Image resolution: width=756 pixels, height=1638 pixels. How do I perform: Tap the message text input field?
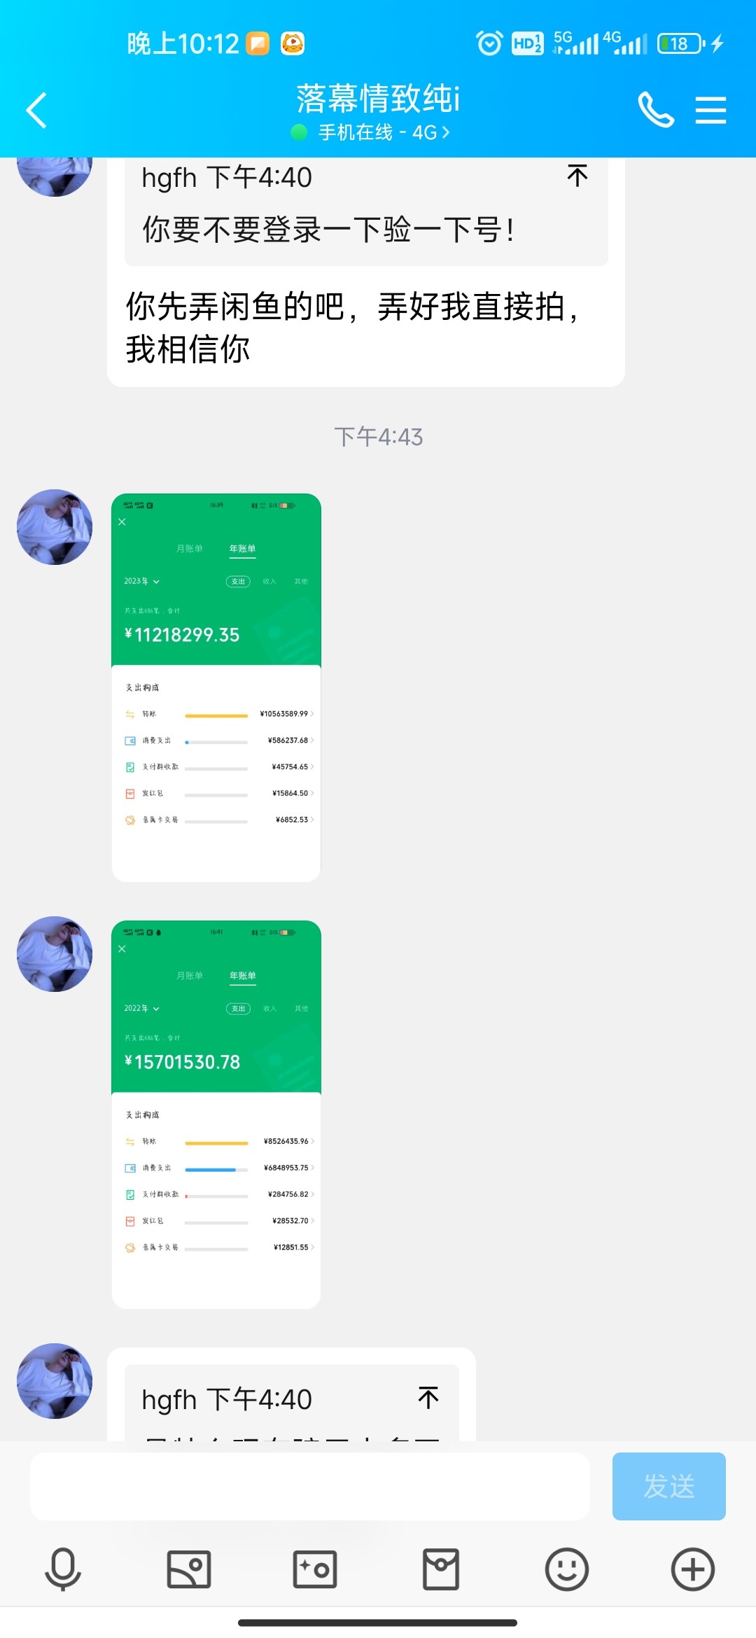[309, 1485]
